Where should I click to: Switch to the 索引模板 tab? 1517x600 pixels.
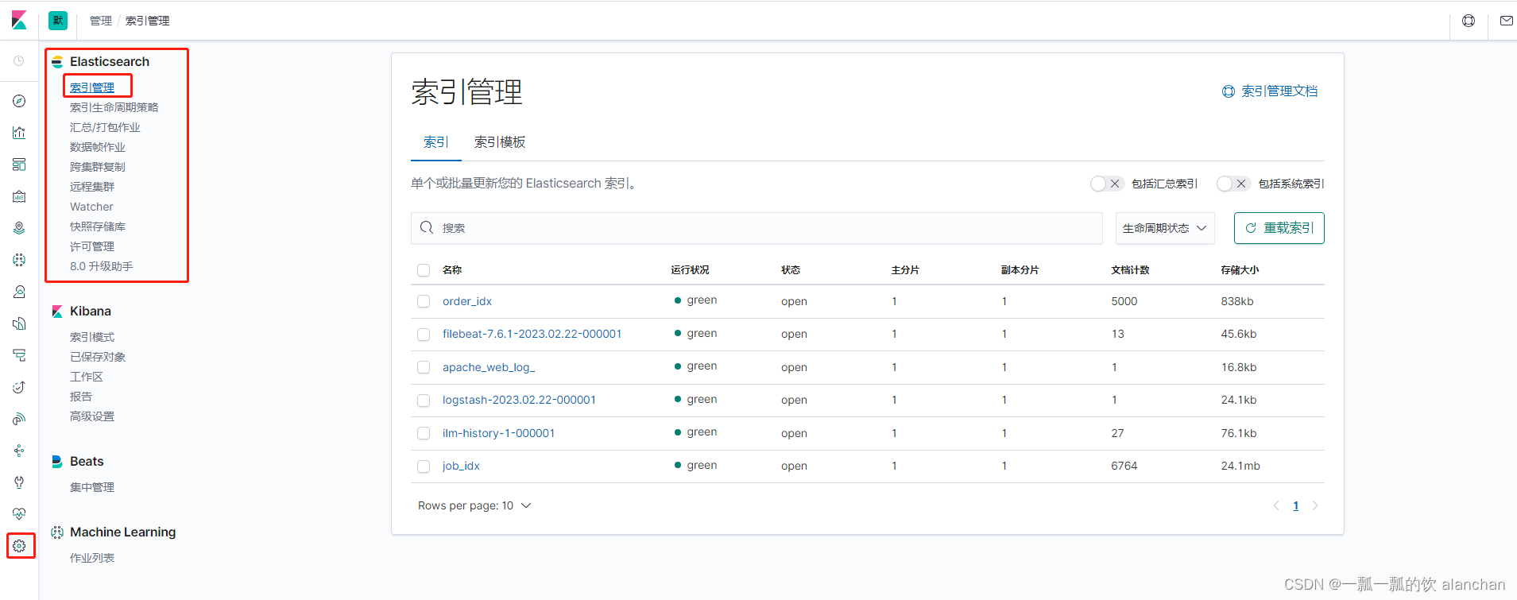(500, 142)
